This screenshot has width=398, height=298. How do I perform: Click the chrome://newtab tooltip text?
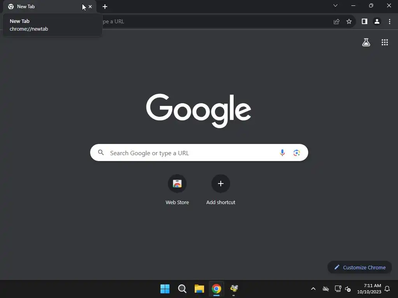pos(29,29)
